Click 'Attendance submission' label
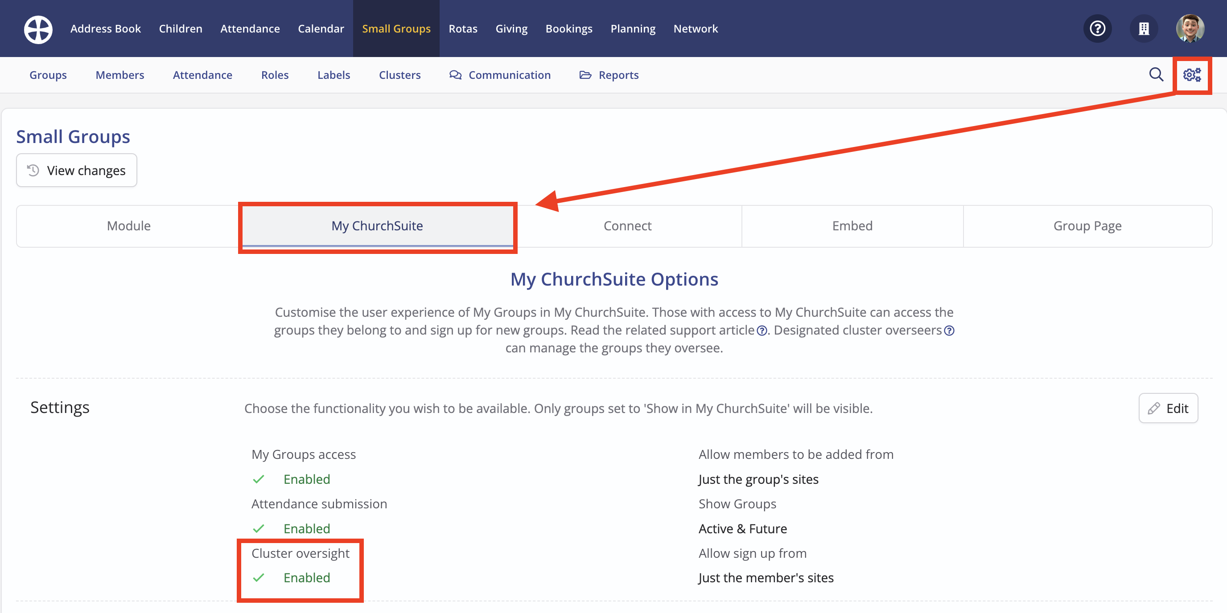 [319, 504]
